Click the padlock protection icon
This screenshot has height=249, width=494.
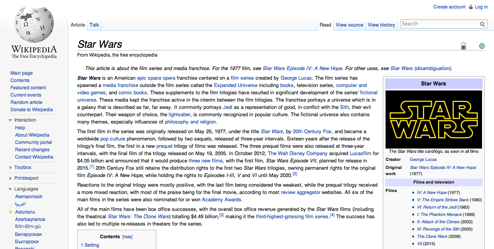464,46
